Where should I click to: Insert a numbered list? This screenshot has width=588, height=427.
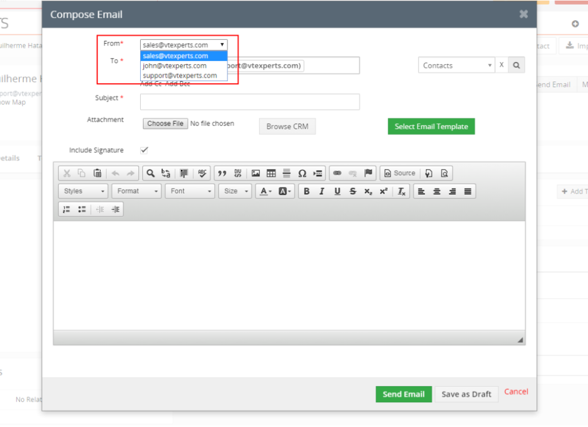67,209
